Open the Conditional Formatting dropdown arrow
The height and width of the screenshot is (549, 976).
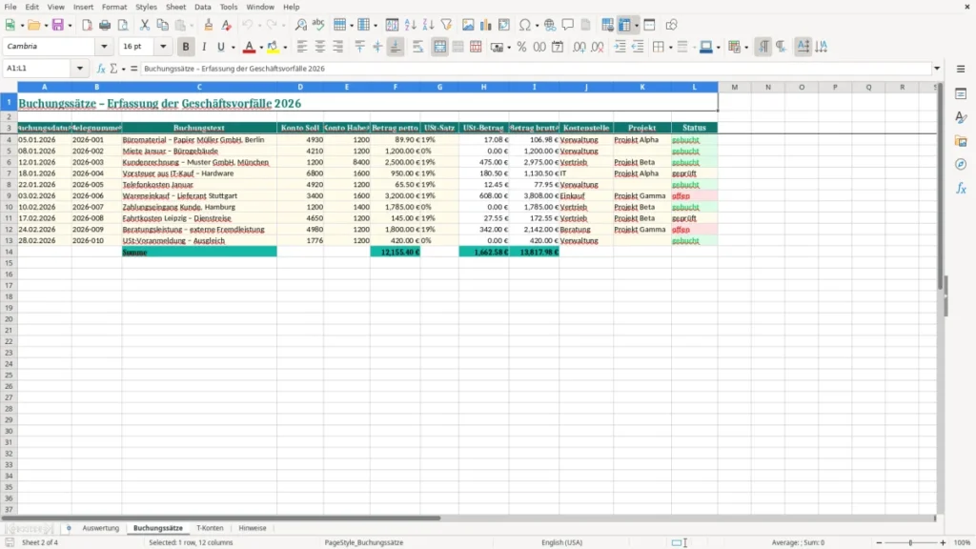[746, 48]
